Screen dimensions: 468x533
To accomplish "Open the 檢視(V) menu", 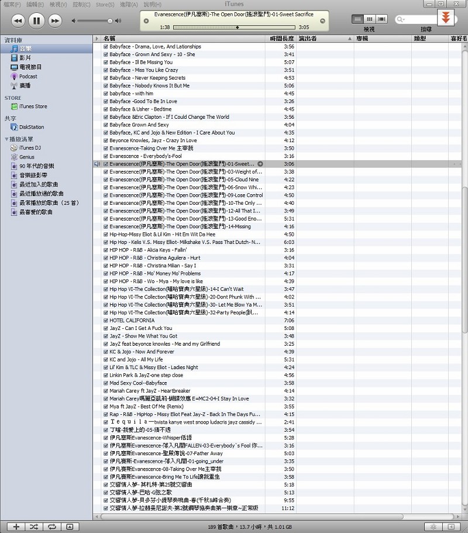I will [58, 5].
